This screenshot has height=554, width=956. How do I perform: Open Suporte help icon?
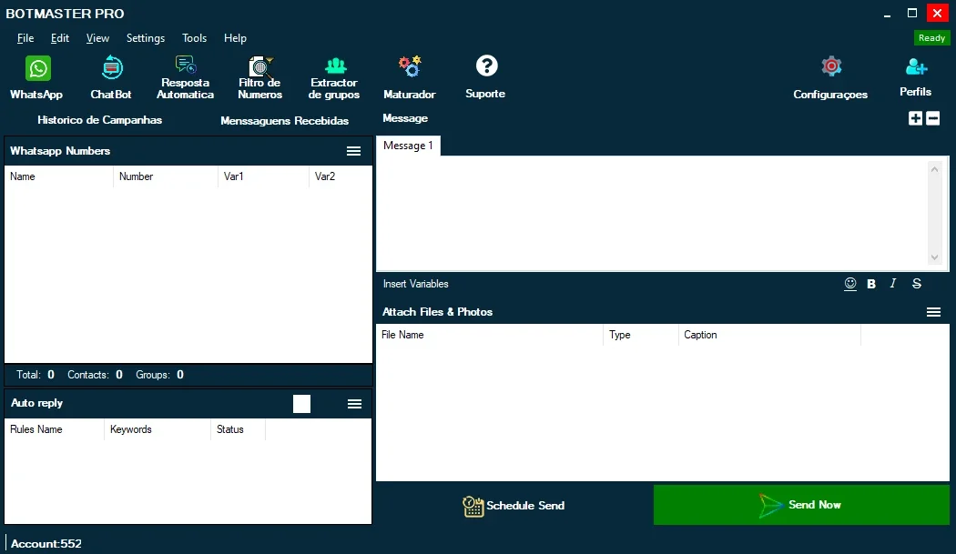486,65
